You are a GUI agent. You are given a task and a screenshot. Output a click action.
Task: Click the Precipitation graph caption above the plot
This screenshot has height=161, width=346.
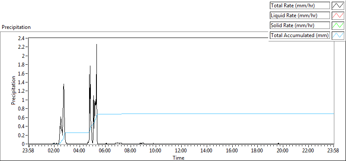tap(16, 27)
